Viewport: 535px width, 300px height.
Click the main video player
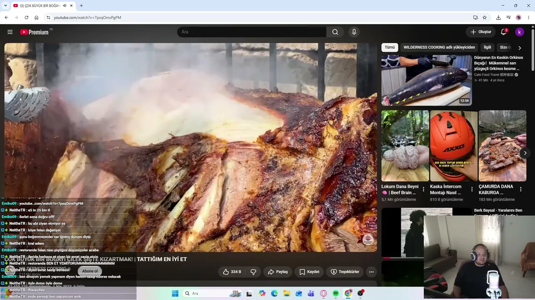pyautogui.click(x=191, y=147)
